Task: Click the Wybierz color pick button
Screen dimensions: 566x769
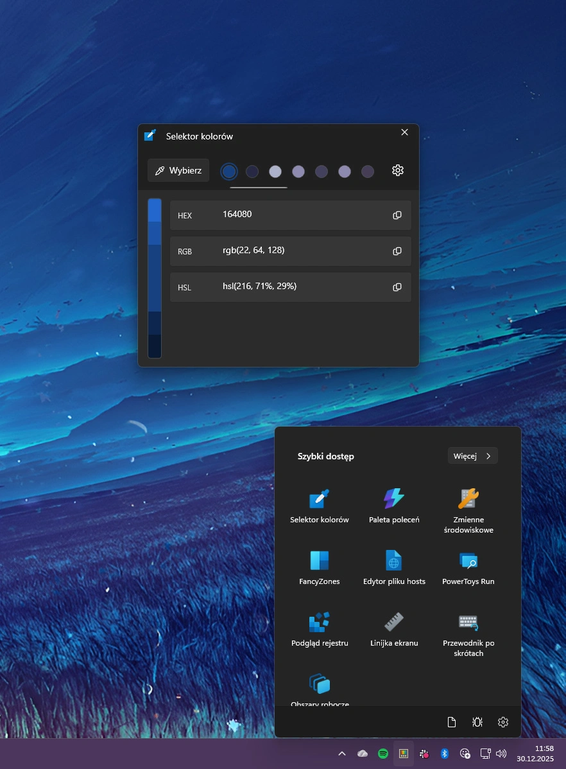Action: point(178,170)
